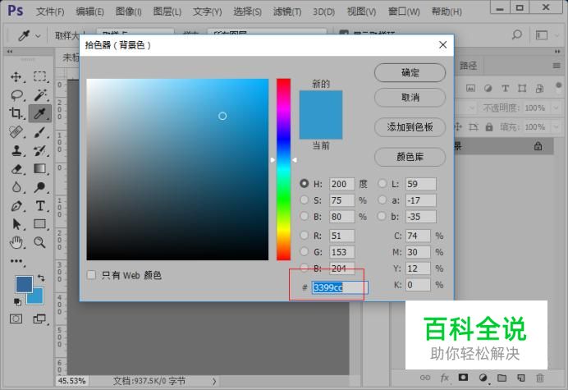Click the foreground color swatch
Image resolution: width=568 pixels, height=390 pixels.
coord(24,284)
